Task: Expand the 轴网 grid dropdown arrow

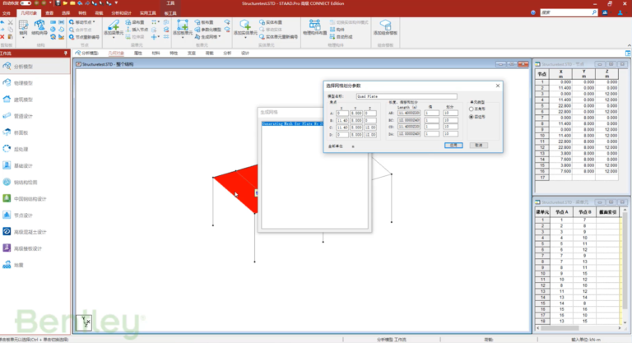Action: click(23, 38)
